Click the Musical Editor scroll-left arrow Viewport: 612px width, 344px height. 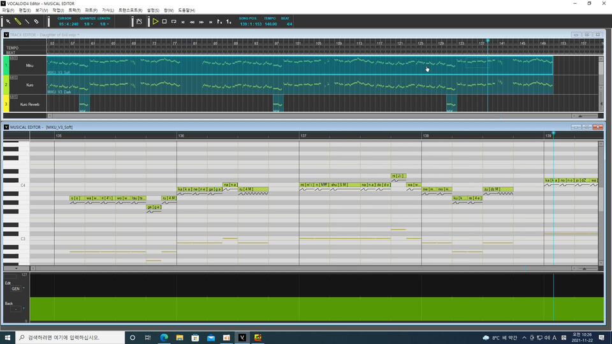click(x=33, y=268)
